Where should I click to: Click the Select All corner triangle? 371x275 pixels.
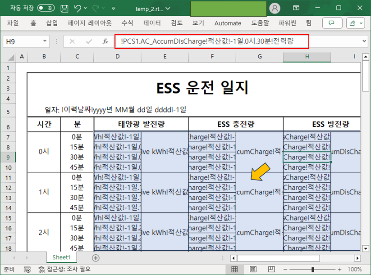coord(11,57)
